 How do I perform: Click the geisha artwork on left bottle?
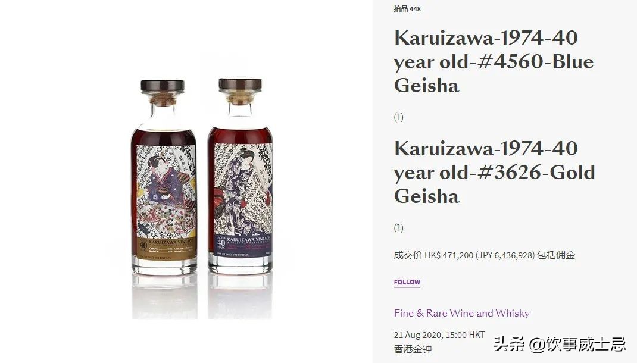click(166, 191)
